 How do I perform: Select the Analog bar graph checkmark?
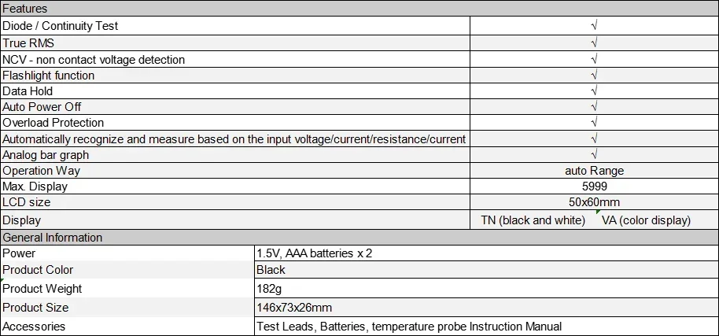click(594, 154)
